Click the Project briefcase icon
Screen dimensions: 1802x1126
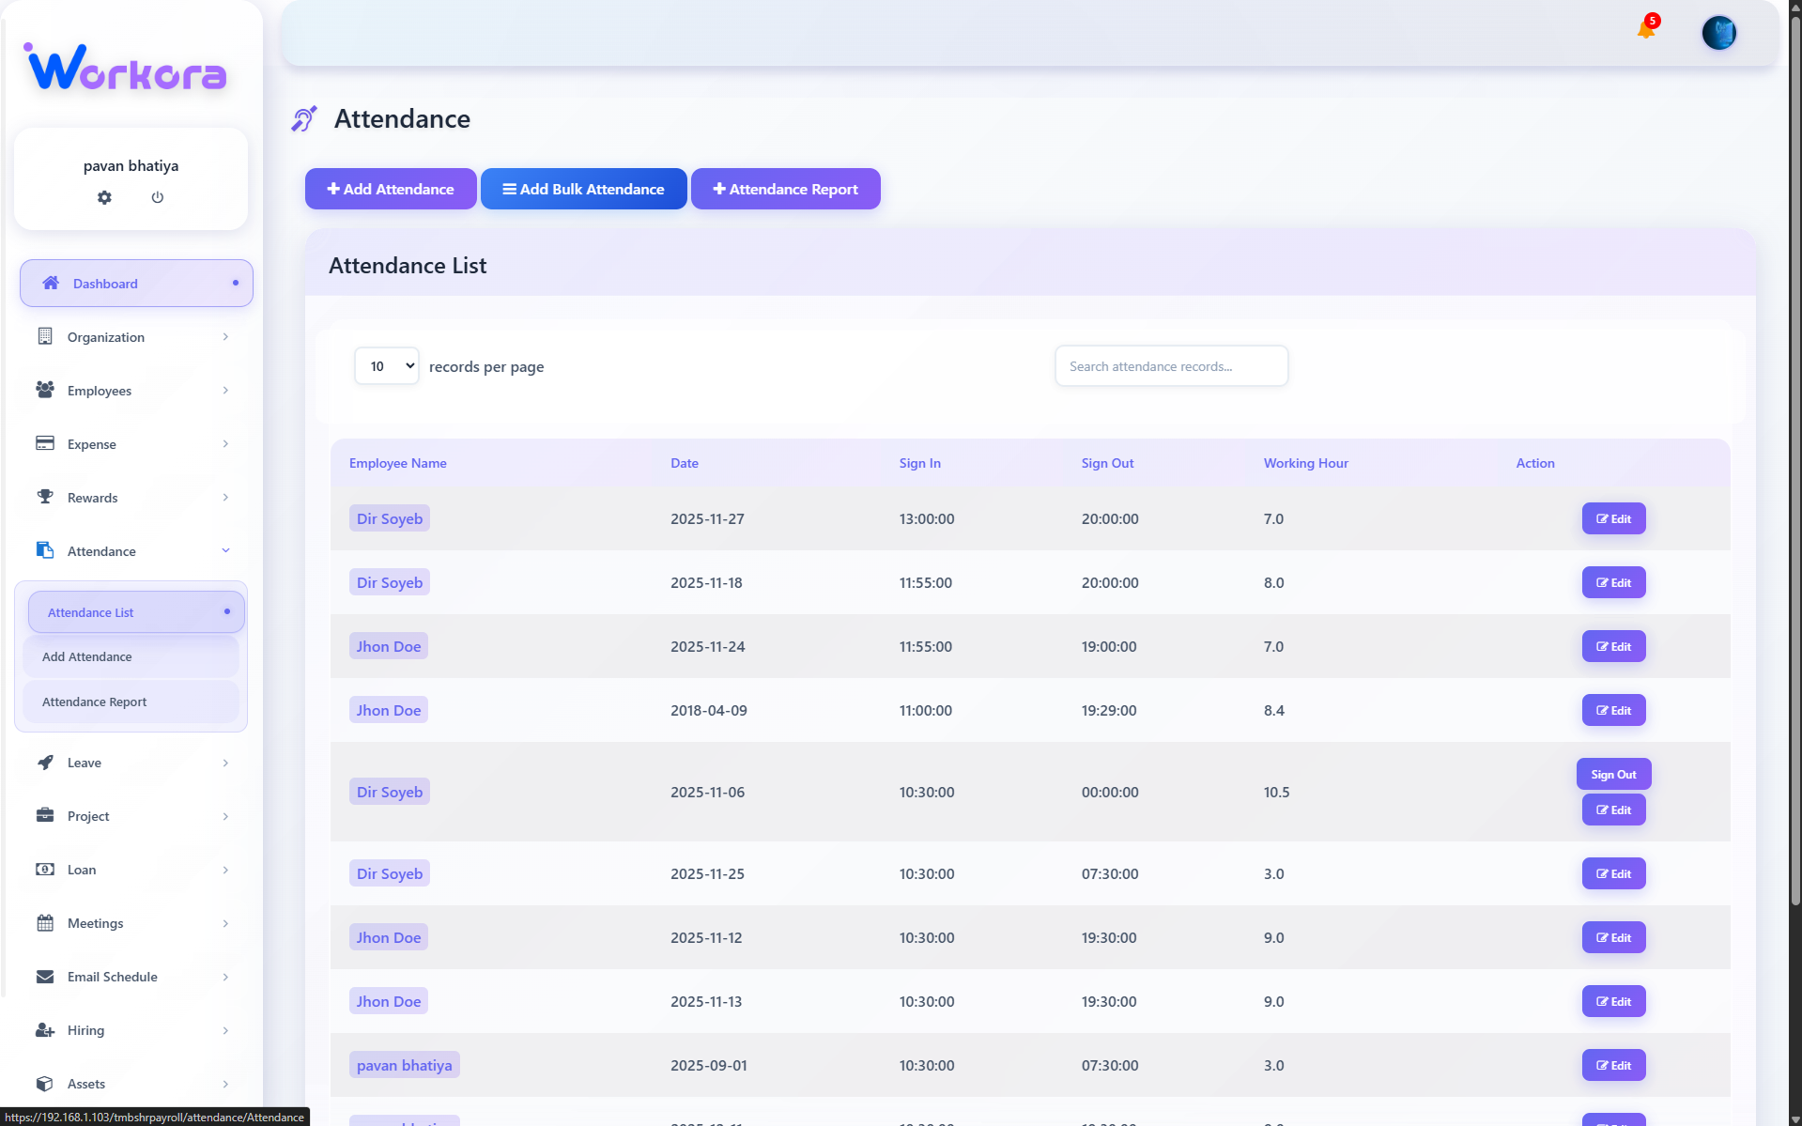(x=44, y=815)
